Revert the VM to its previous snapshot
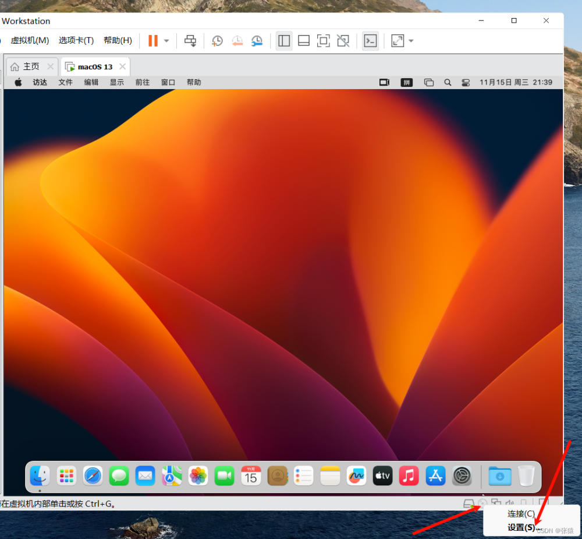 [237, 41]
